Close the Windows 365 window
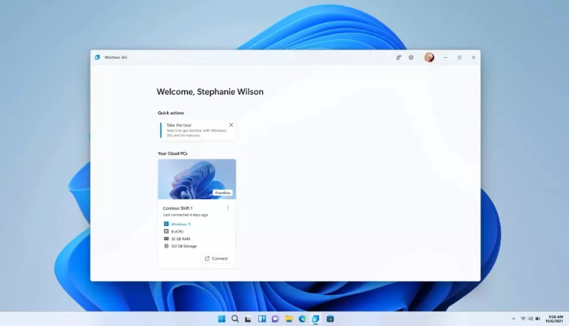The height and width of the screenshot is (326, 569). [473, 57]
